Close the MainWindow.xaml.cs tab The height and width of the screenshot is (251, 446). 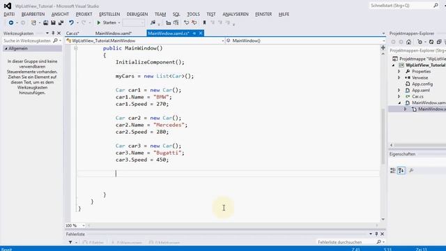pyautogui.click(x=201, y=33)
